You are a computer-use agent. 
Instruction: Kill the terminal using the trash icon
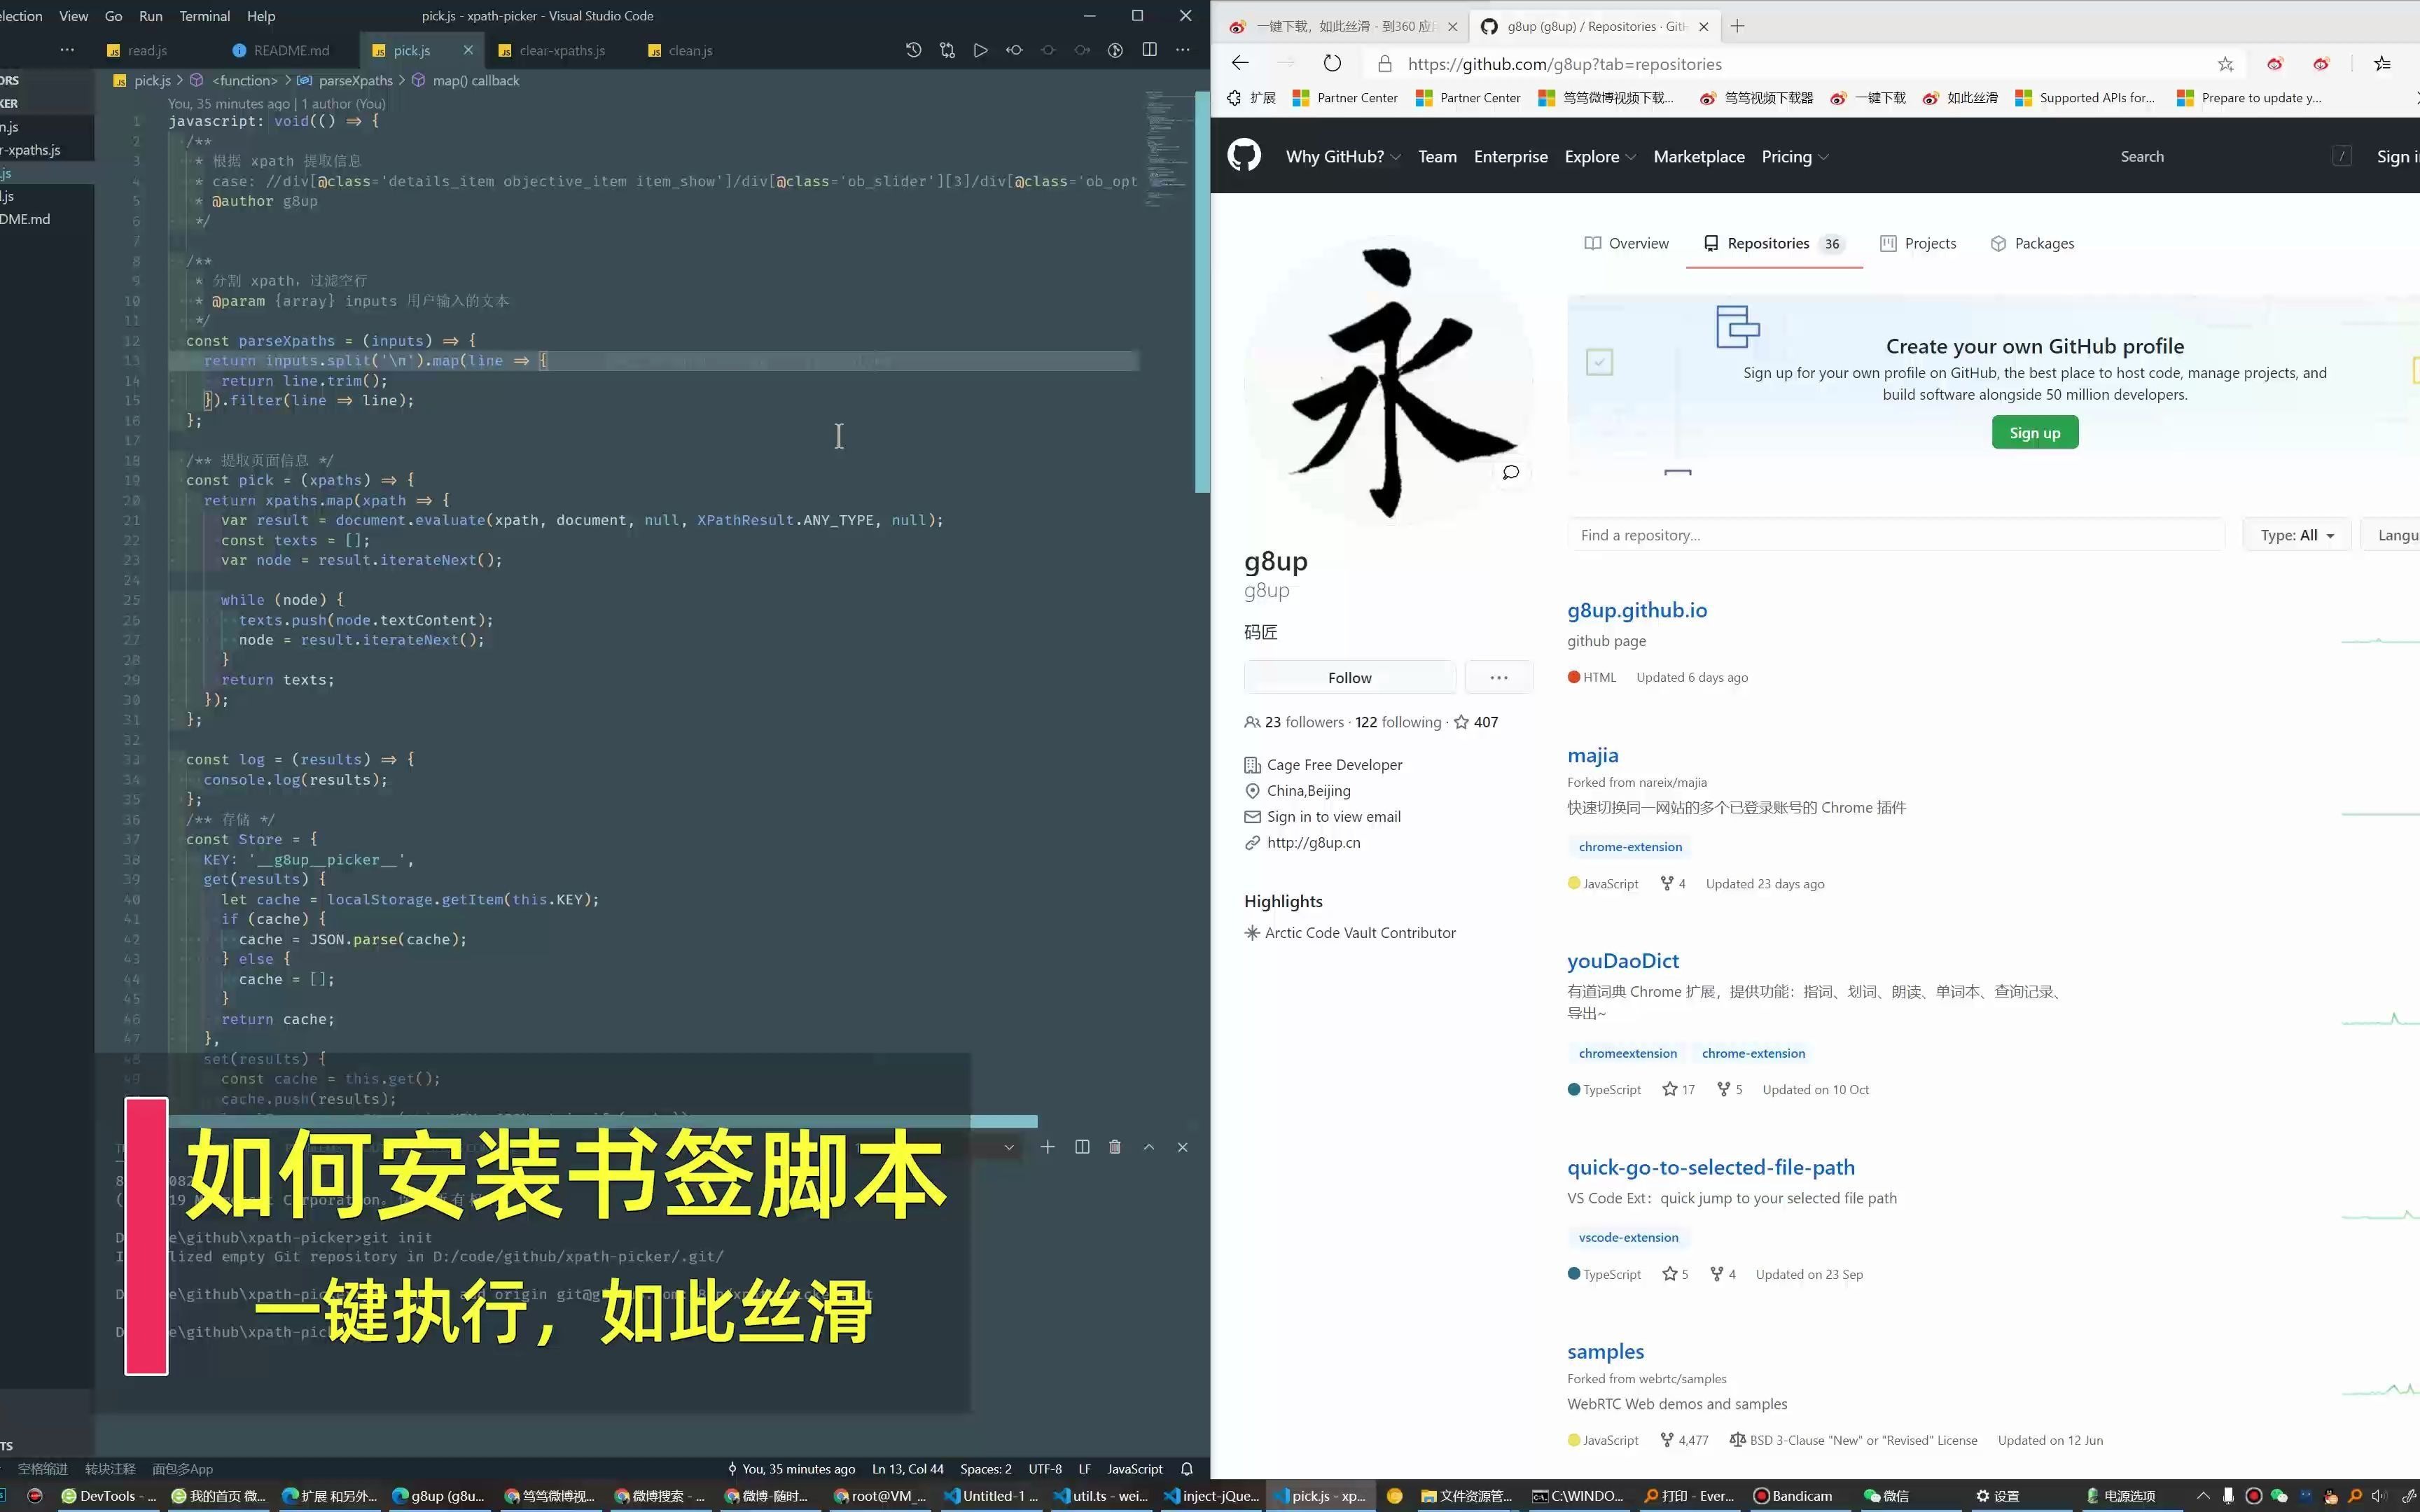[x=1114, y=1147]
